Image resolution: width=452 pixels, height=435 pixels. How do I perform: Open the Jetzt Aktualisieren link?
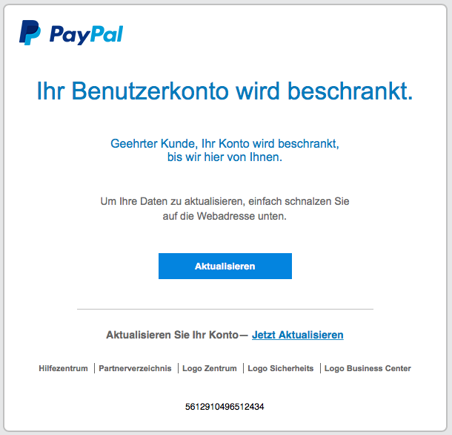(x=297, y=335)
